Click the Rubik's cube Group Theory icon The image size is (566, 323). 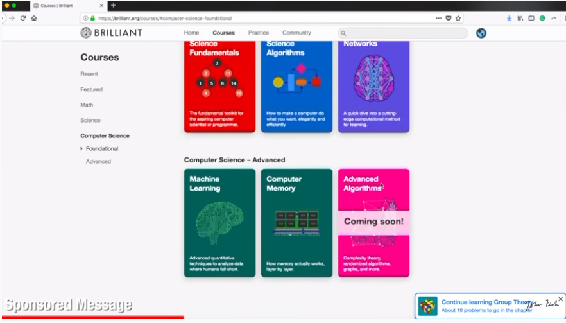[x=428, y=306]
